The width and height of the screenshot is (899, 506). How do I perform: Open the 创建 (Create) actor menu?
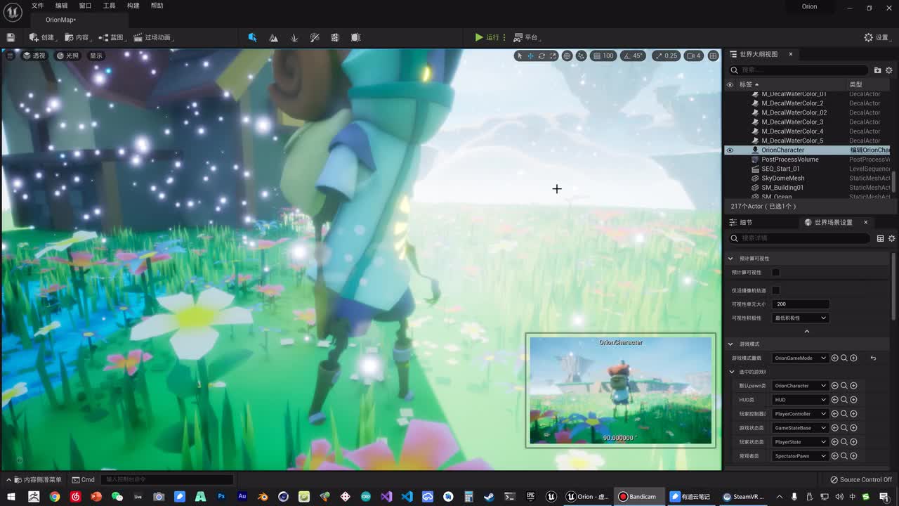(42, 37)
